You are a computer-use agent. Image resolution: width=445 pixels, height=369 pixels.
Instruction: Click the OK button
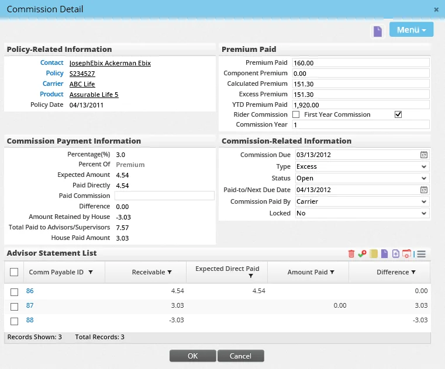point(192,356)
